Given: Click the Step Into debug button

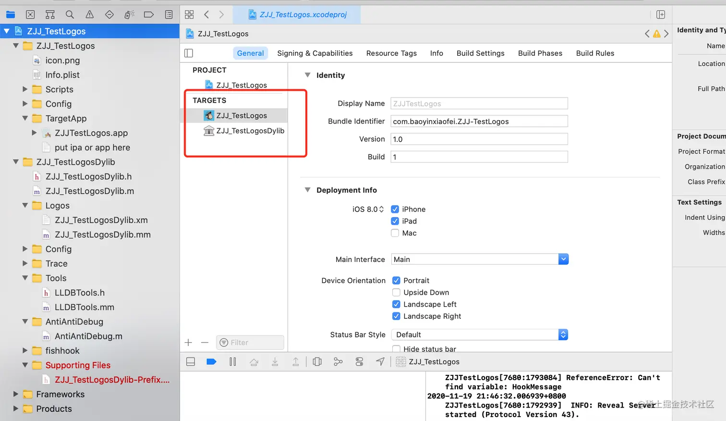Looking at the screenshot, I should 275,362.
